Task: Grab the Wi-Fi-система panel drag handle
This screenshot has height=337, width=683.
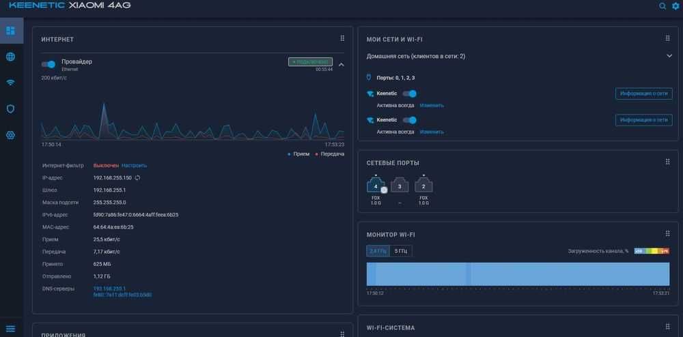Action: point(668,327)
